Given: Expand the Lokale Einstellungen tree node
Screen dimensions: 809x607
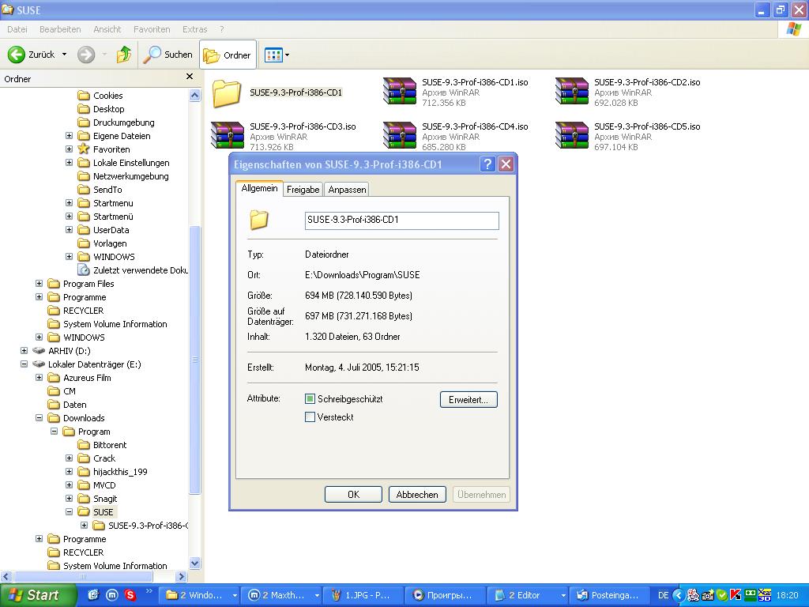Looking at the screenshot, I should (70, 163).
